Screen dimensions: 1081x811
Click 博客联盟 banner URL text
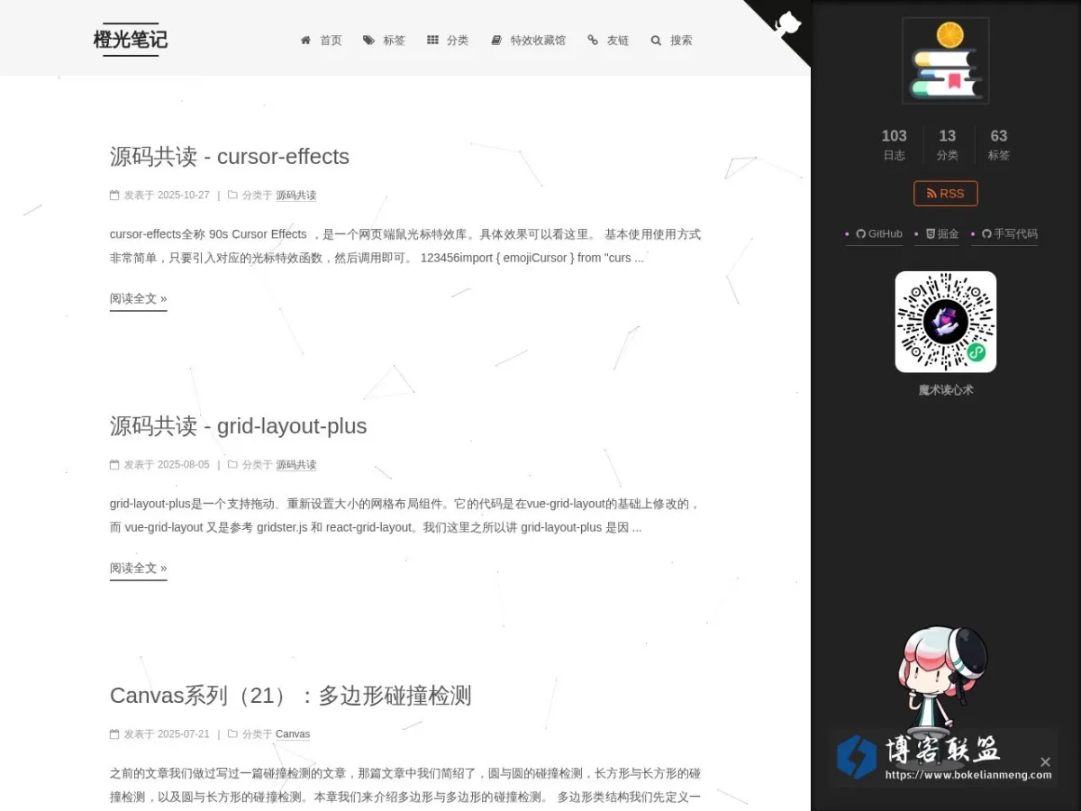[968, 774]
